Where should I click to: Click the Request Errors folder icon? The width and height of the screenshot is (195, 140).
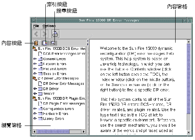click(x=40, y=69)
